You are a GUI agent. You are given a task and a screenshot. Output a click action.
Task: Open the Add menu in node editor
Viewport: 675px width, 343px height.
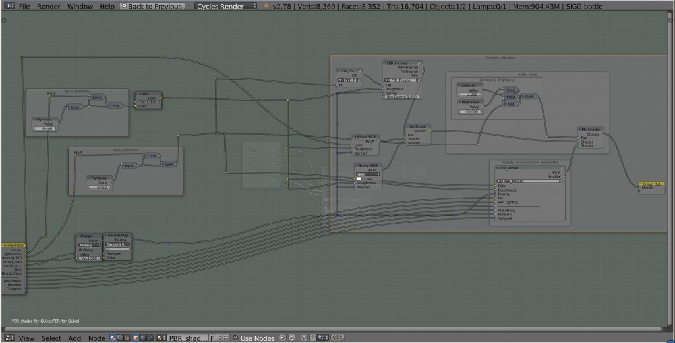coord(74,338)
